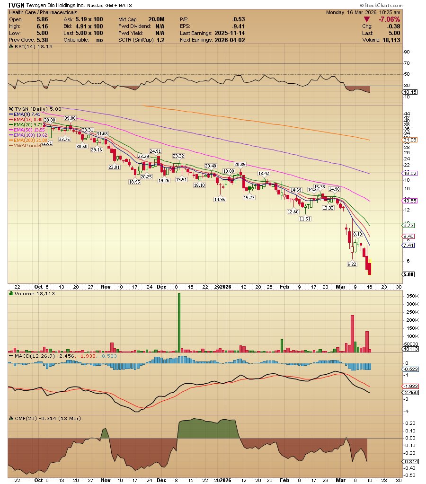
Task: Click the 11.51 low price label
Action: tap(305, 219)
